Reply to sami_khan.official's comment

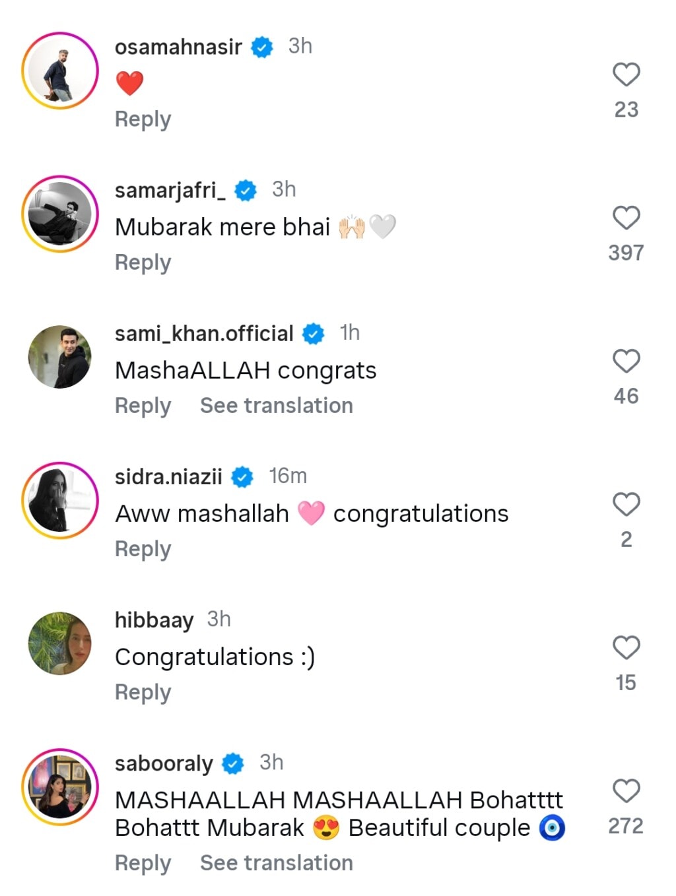pyautogui.click(x=142, y=406)
